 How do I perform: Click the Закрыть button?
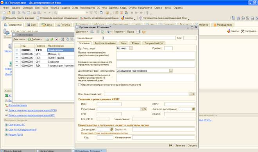point(192,145)
